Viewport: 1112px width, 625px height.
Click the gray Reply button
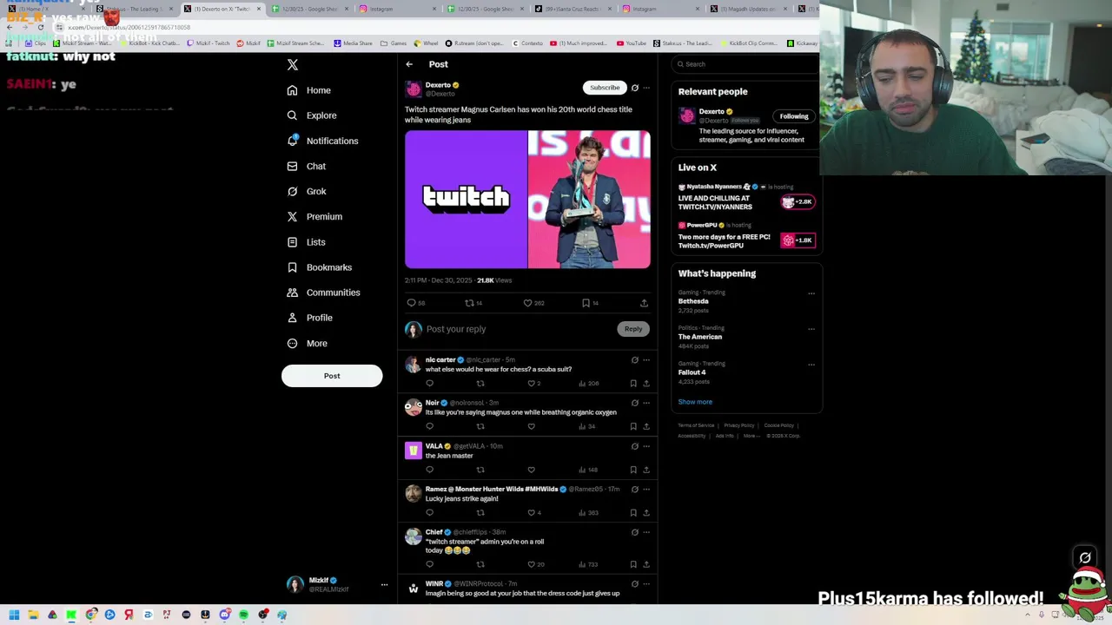[x=633, y=329]
